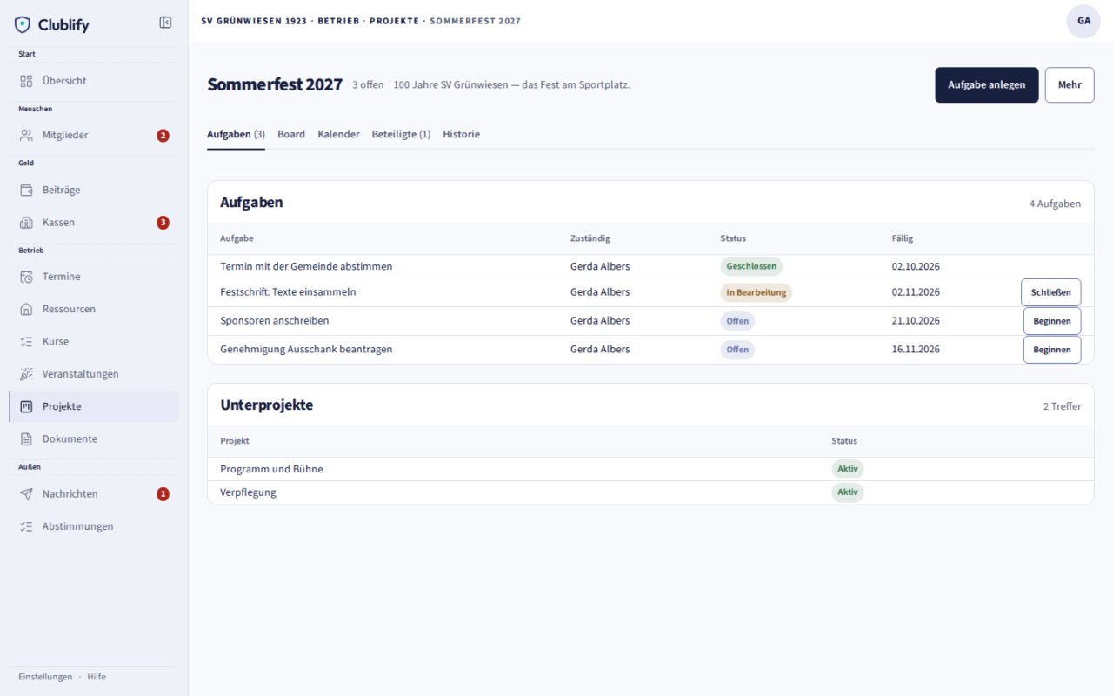The height and width of the screenshot is (696, 1113).
Task: Open the Programm und Bühne subproject
Action: 271,469
